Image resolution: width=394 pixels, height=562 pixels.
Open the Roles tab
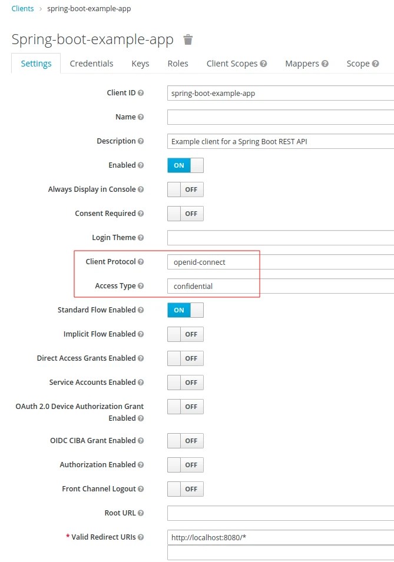pos(178,63)
